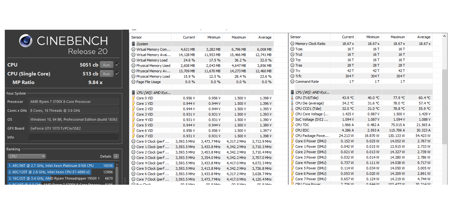This screenshot has height=214, width=452.
Task: Select the Ryzen Threadripper 1950X ranking entry
Action: [x=61, y=178]
